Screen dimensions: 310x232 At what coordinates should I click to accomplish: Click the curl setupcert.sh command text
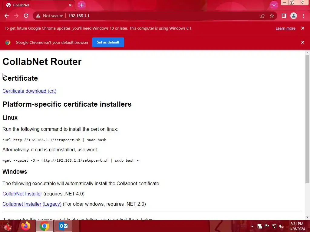tap(56, 140)
